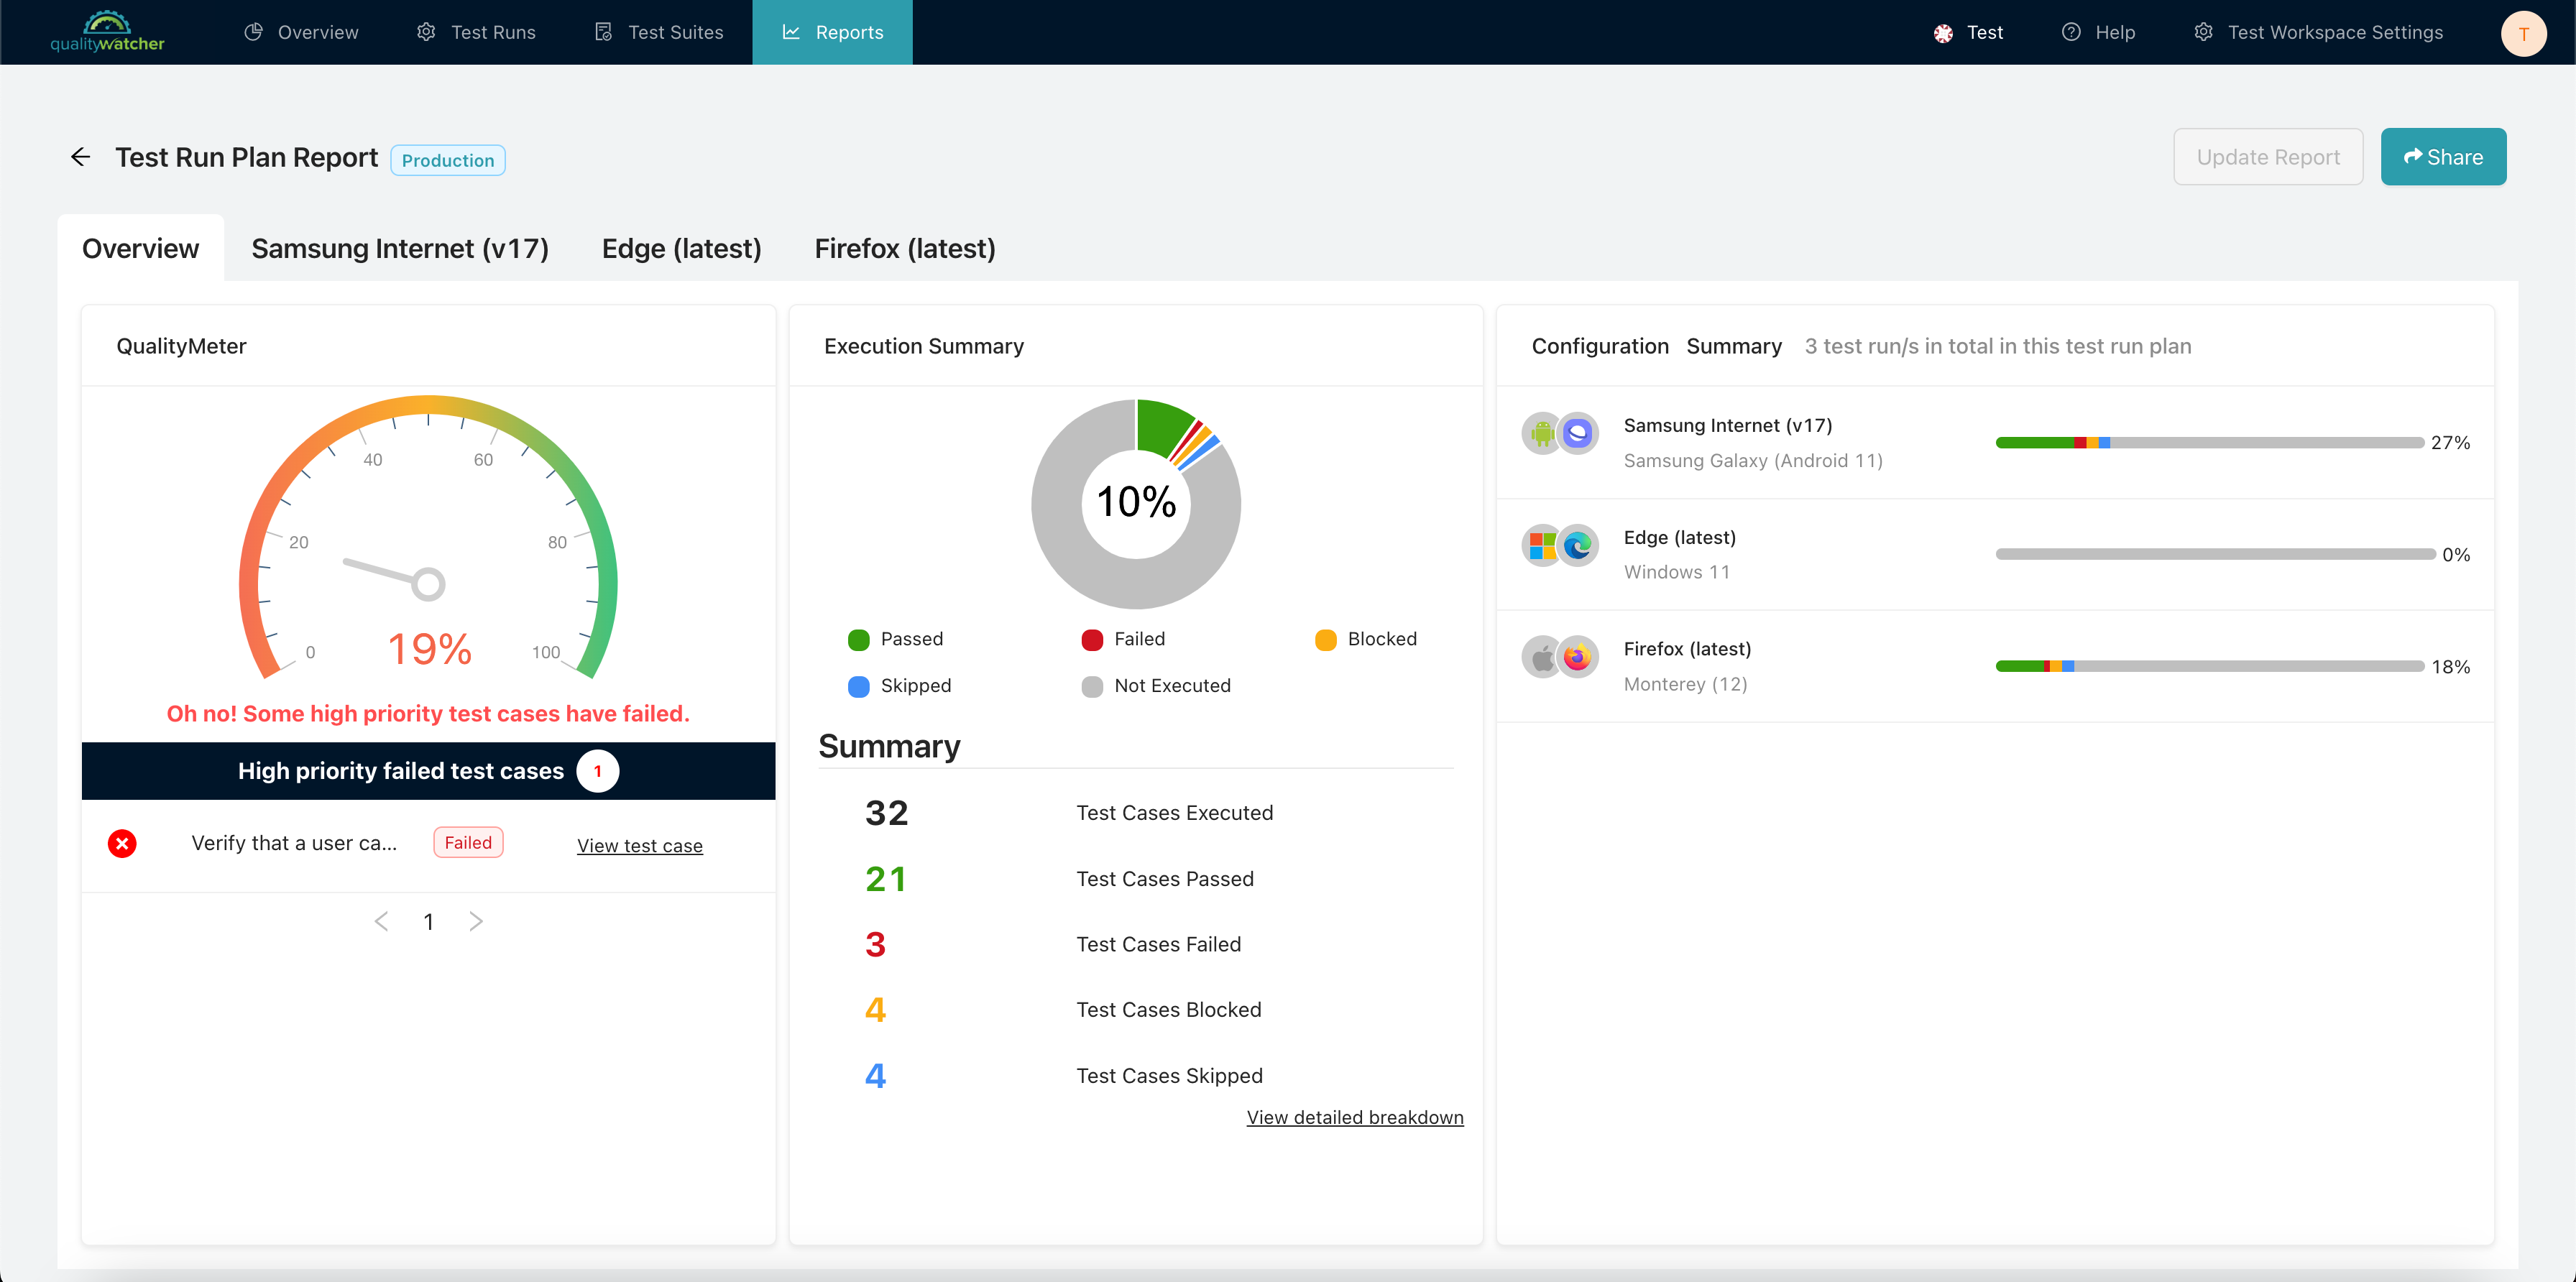The image size is (2576, 1282).
Task: Click 'Test Cases Skipped' label
Action: click(x=1169, y=1076)
